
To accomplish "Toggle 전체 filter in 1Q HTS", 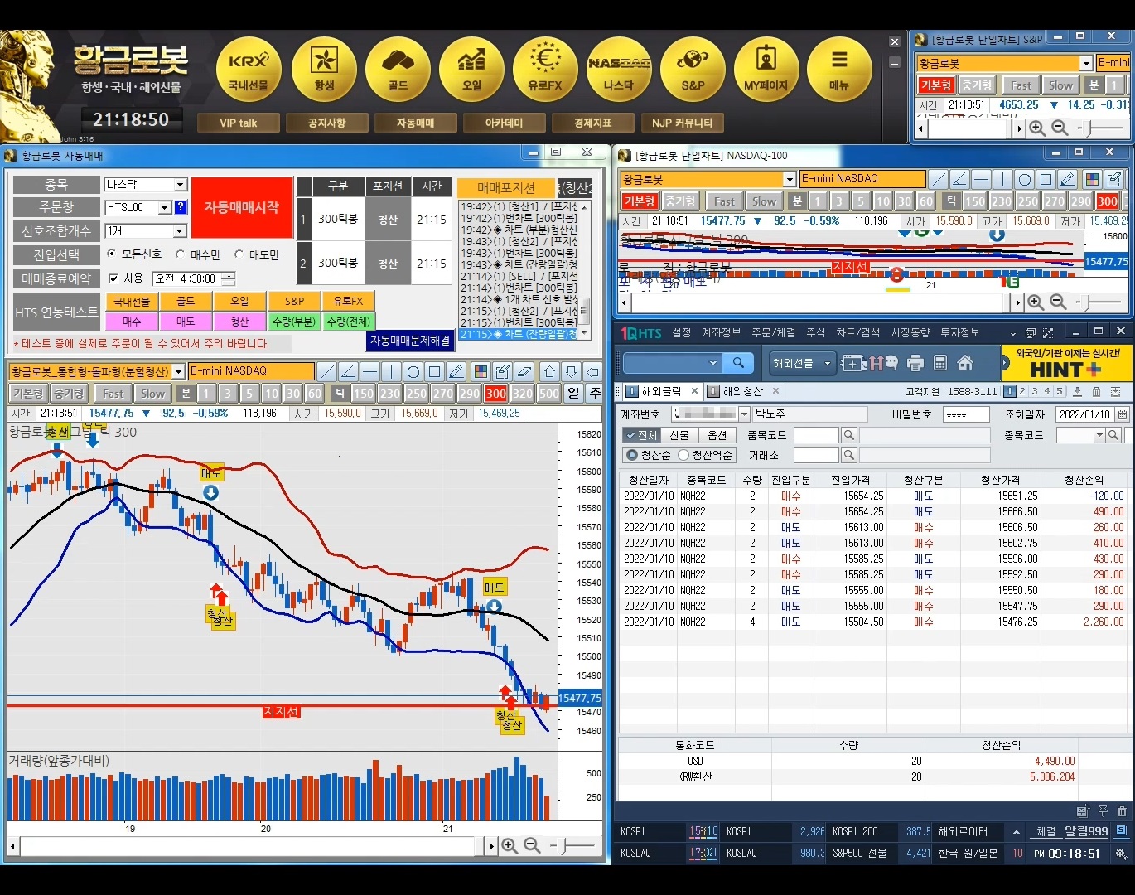I will 640,435.
